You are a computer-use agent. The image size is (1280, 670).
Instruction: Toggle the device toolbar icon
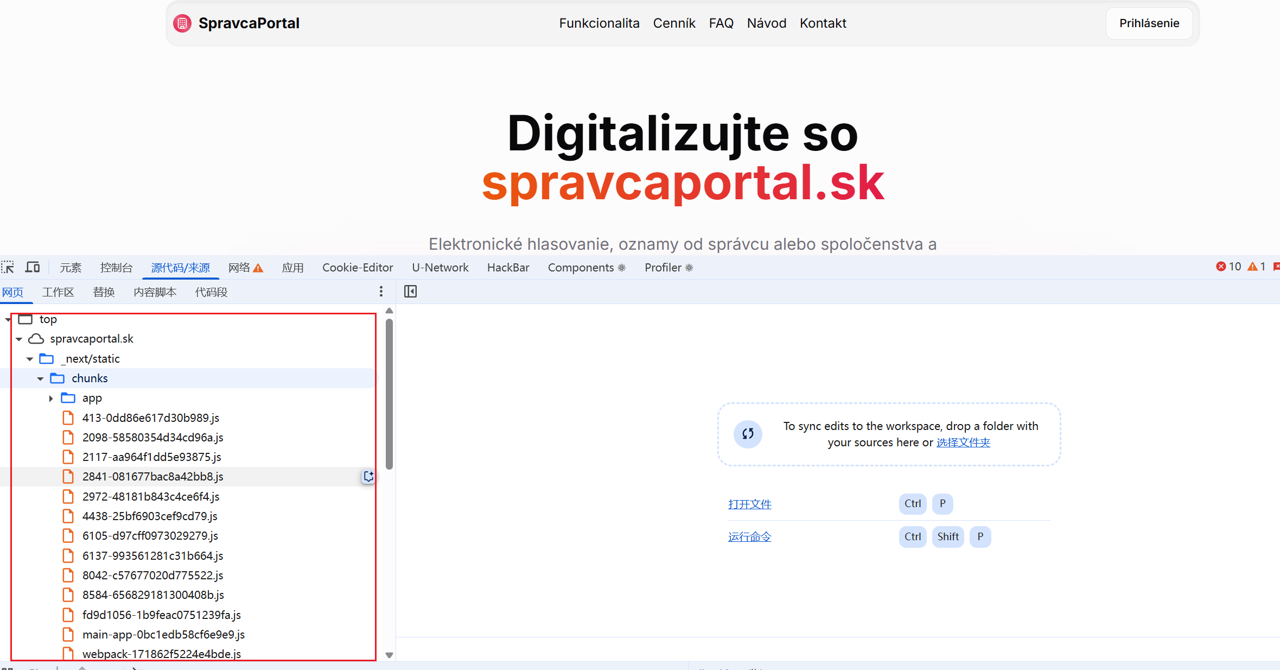tap(33, 267)
